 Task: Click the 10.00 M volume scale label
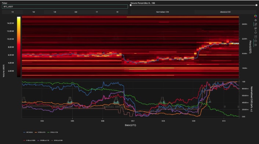pyautogui.click(x=10, y=39)
